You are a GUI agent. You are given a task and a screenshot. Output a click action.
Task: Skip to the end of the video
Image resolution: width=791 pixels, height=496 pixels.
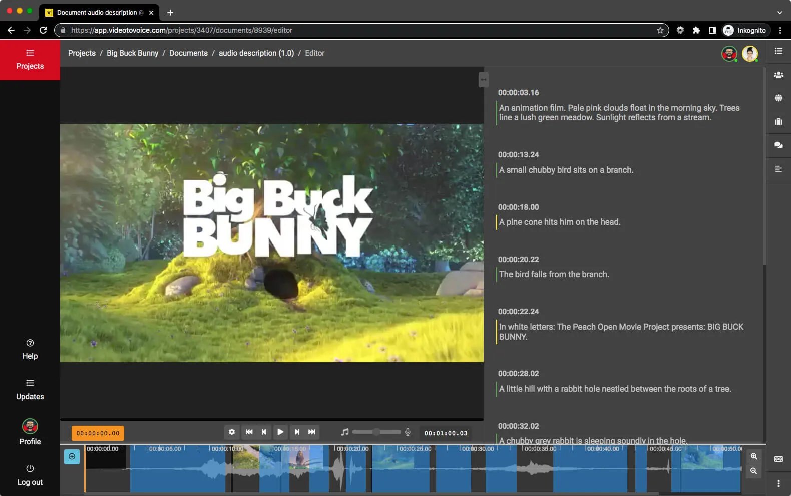click(x=312, y=432)
